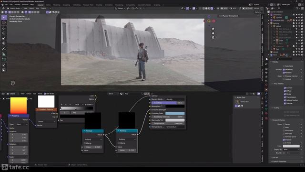Open color ramp B-Spline interpolation dropdown
The height and width of the screenshot is (172, 305).
coord(89,105)
